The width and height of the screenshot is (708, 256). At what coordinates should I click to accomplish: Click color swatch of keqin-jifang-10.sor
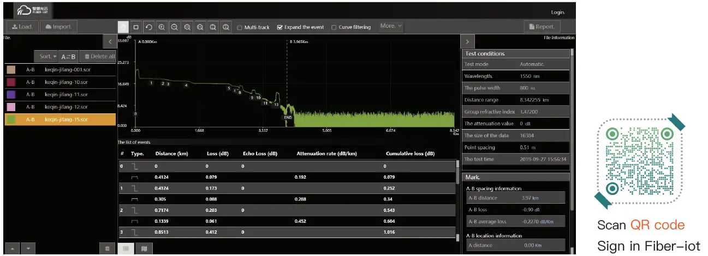tap(11, 82)
